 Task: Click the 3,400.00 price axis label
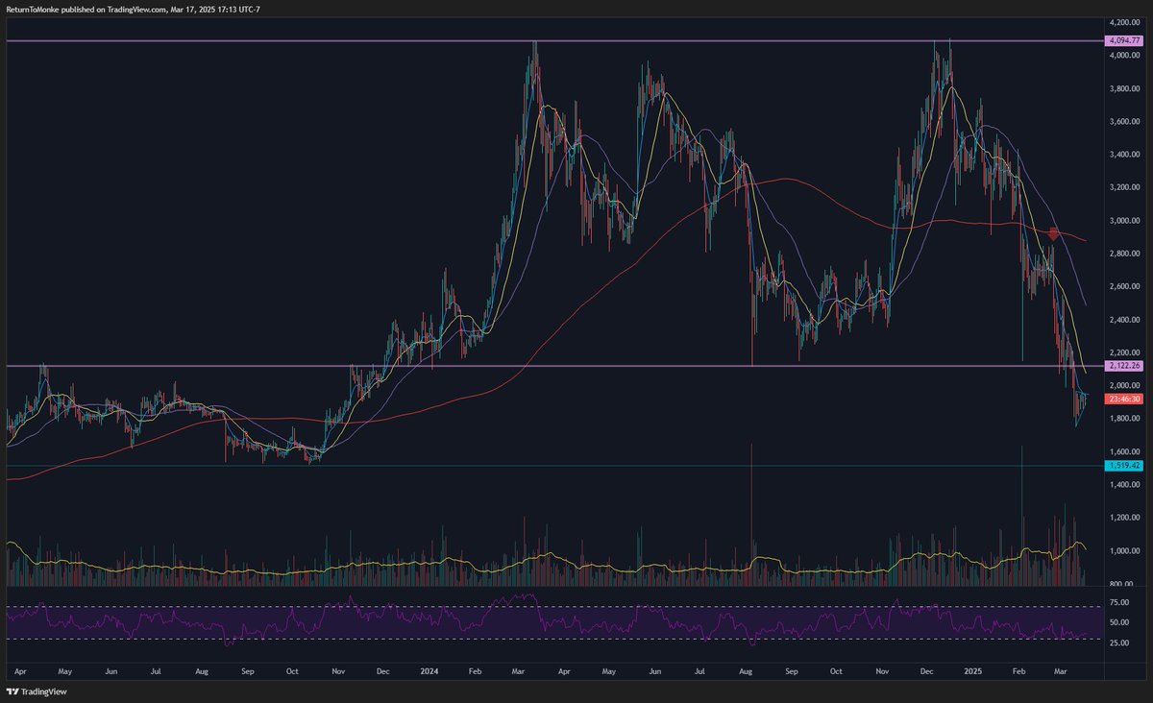[x=1123, y=155]
